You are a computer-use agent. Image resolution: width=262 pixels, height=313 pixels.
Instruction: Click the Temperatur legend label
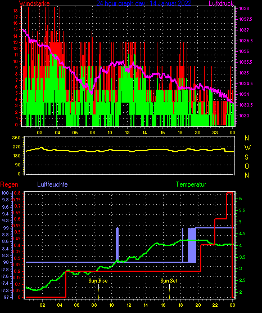click(191, 184)
